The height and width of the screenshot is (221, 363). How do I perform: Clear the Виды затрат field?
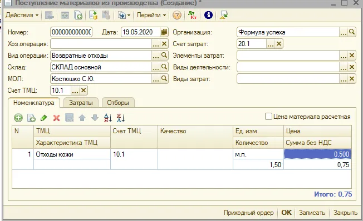(352, 79)
